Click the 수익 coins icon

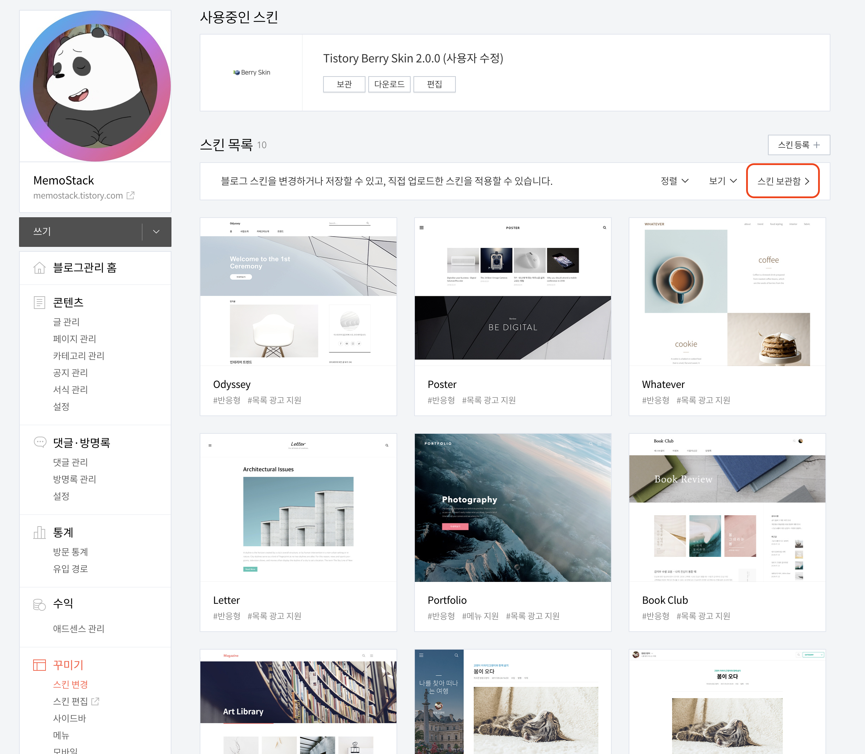[x=39, y=604]
